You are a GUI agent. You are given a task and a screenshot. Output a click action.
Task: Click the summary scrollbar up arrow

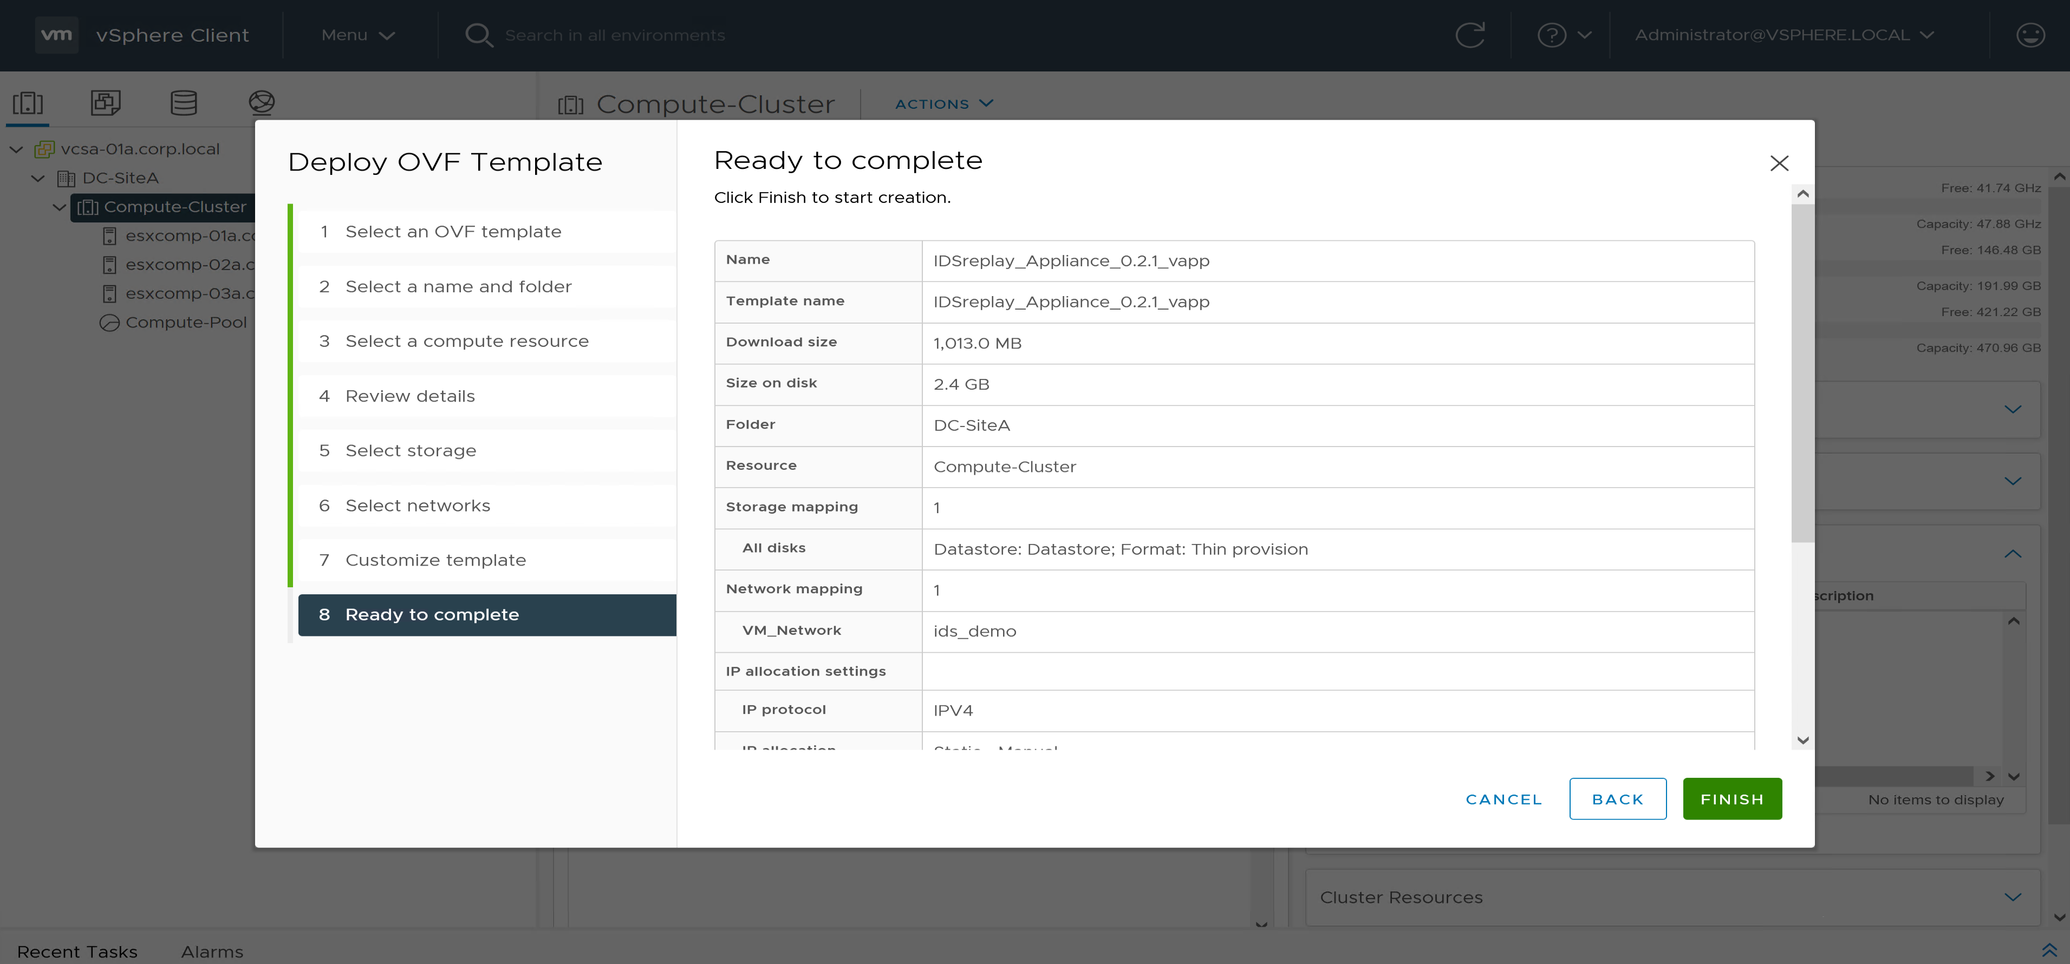pos(1802,194)
